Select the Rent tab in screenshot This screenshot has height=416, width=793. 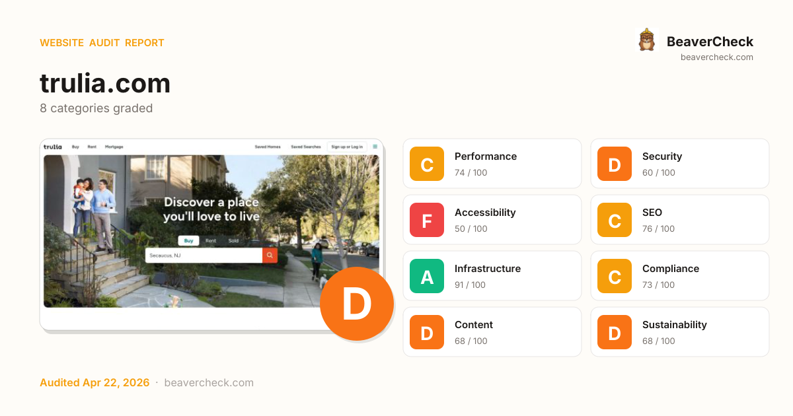(x=211, y=241)
